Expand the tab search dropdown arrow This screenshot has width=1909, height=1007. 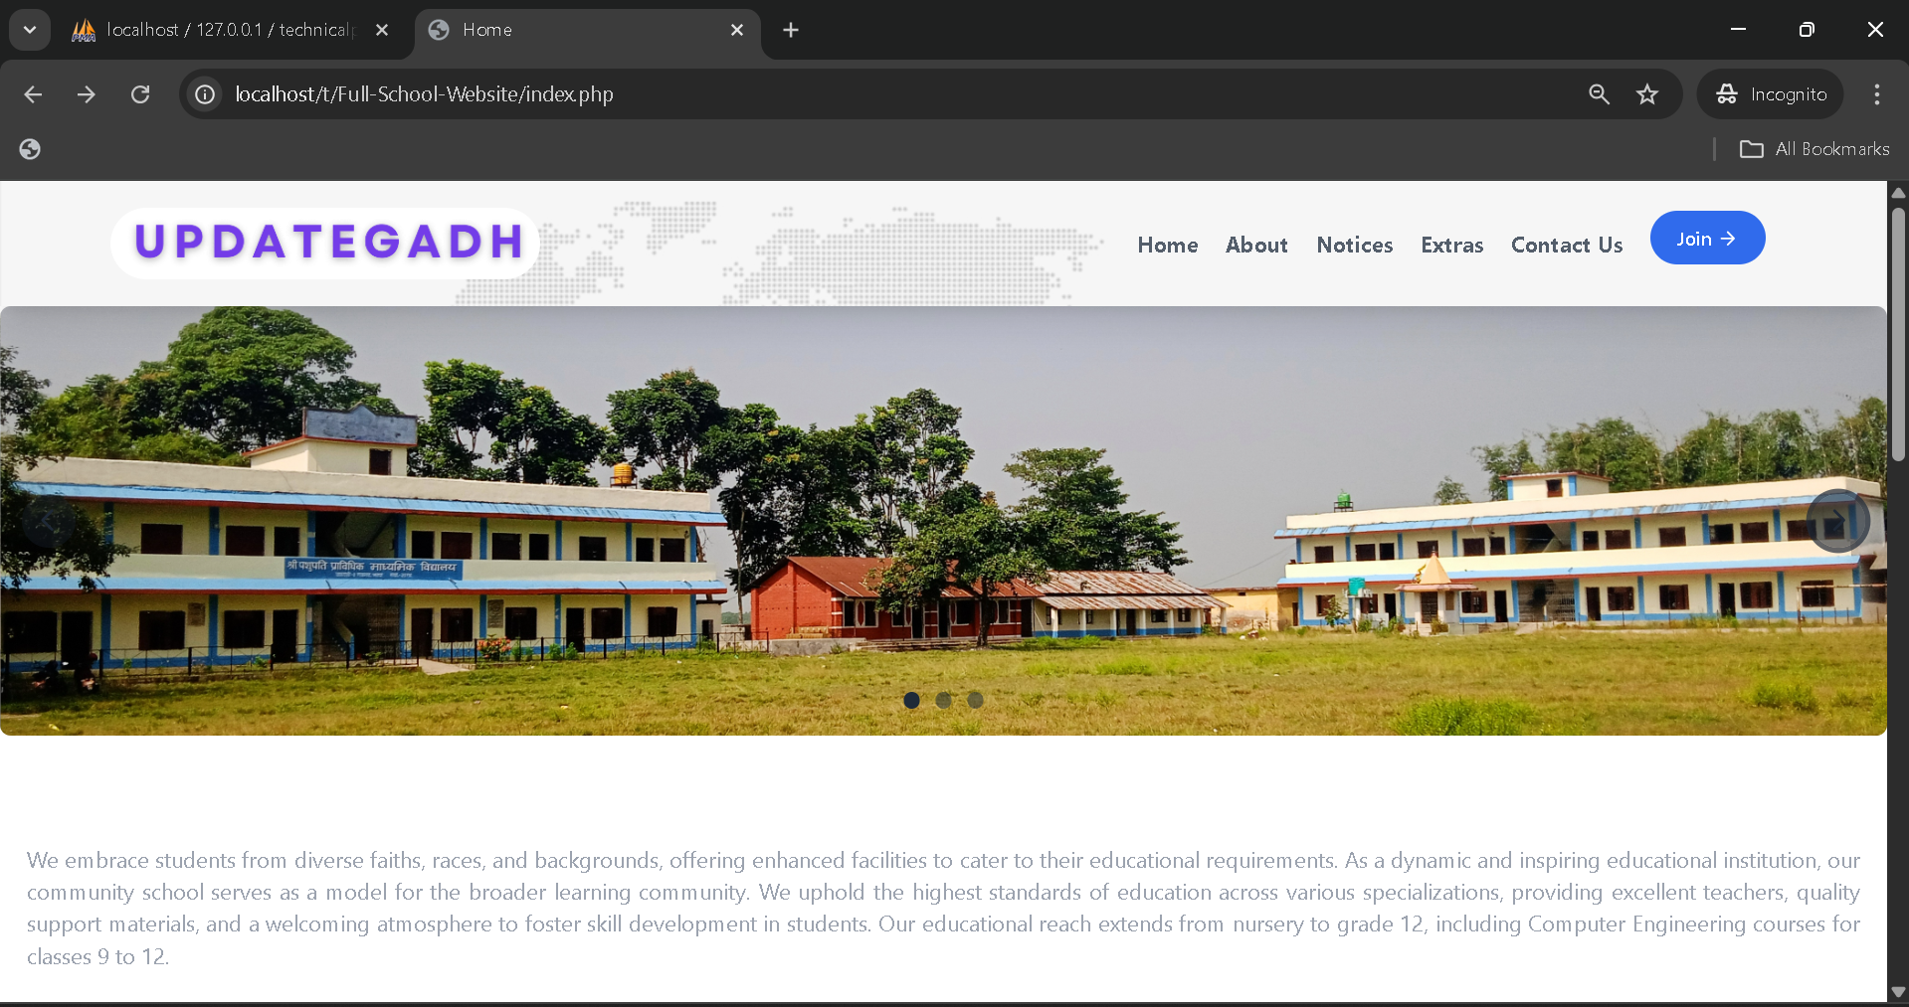[30, 30]
